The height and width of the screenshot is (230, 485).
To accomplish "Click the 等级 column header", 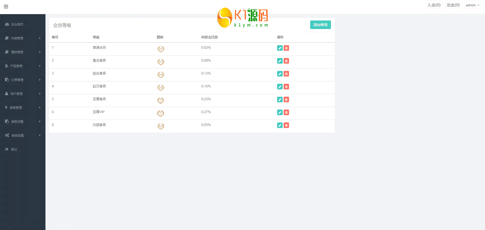I will coord(96,37).
